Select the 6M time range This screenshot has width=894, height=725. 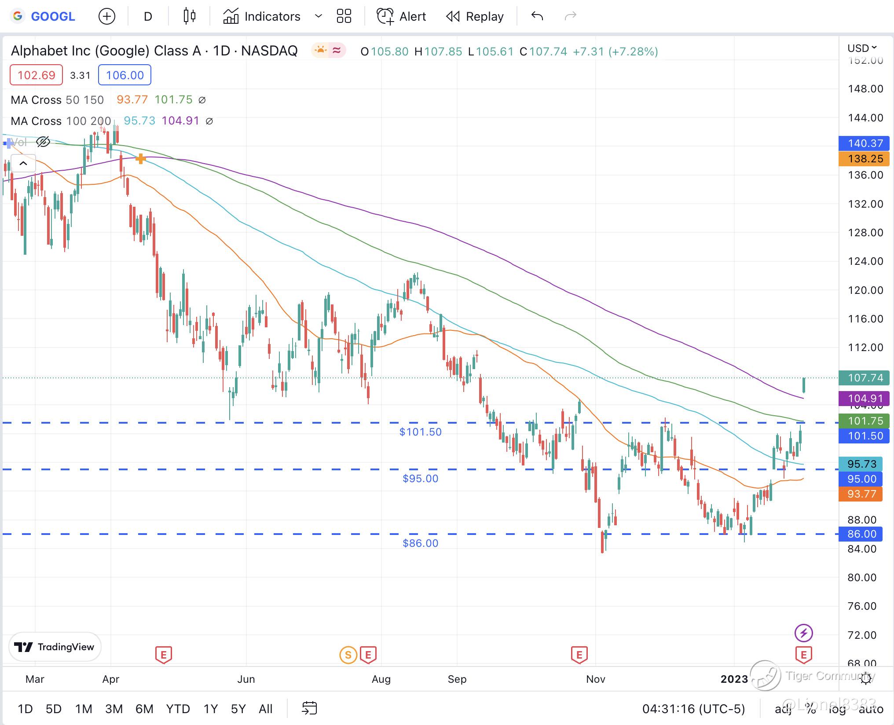click(x=144, y=709)
